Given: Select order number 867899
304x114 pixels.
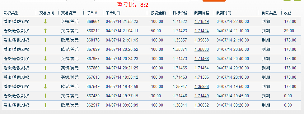Looking at the screenshot, I should [x=93, y=49].
